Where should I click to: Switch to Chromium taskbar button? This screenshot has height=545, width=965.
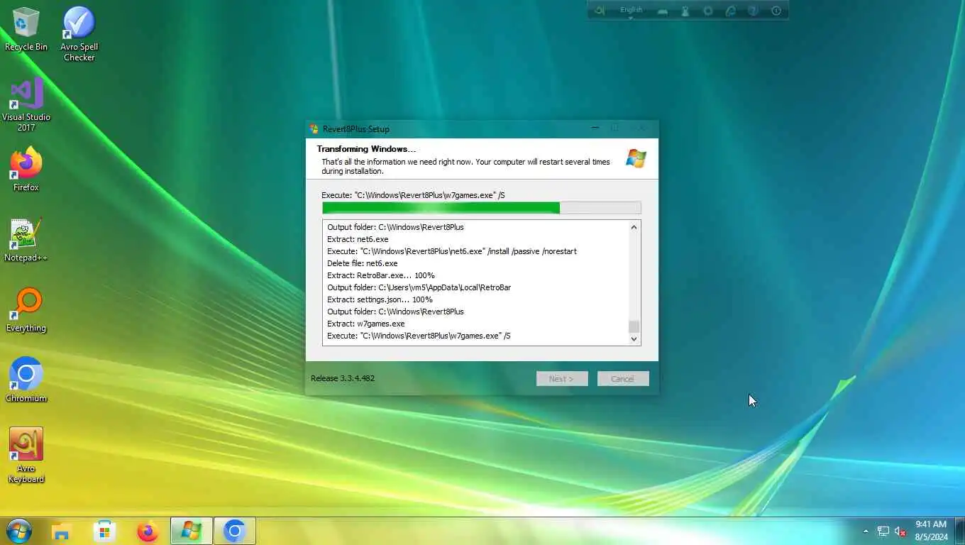tap(234, 531)
